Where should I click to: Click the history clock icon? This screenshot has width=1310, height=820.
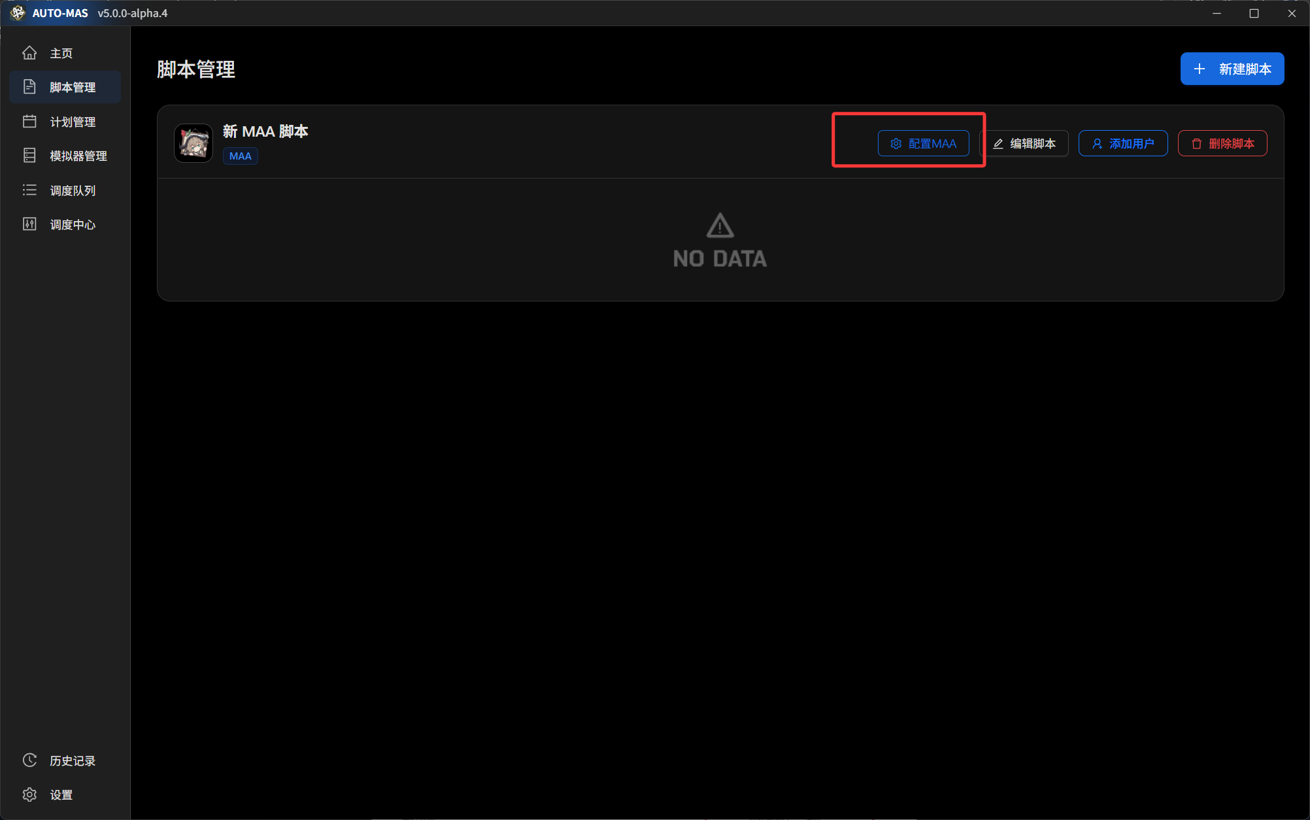(29, 760)
